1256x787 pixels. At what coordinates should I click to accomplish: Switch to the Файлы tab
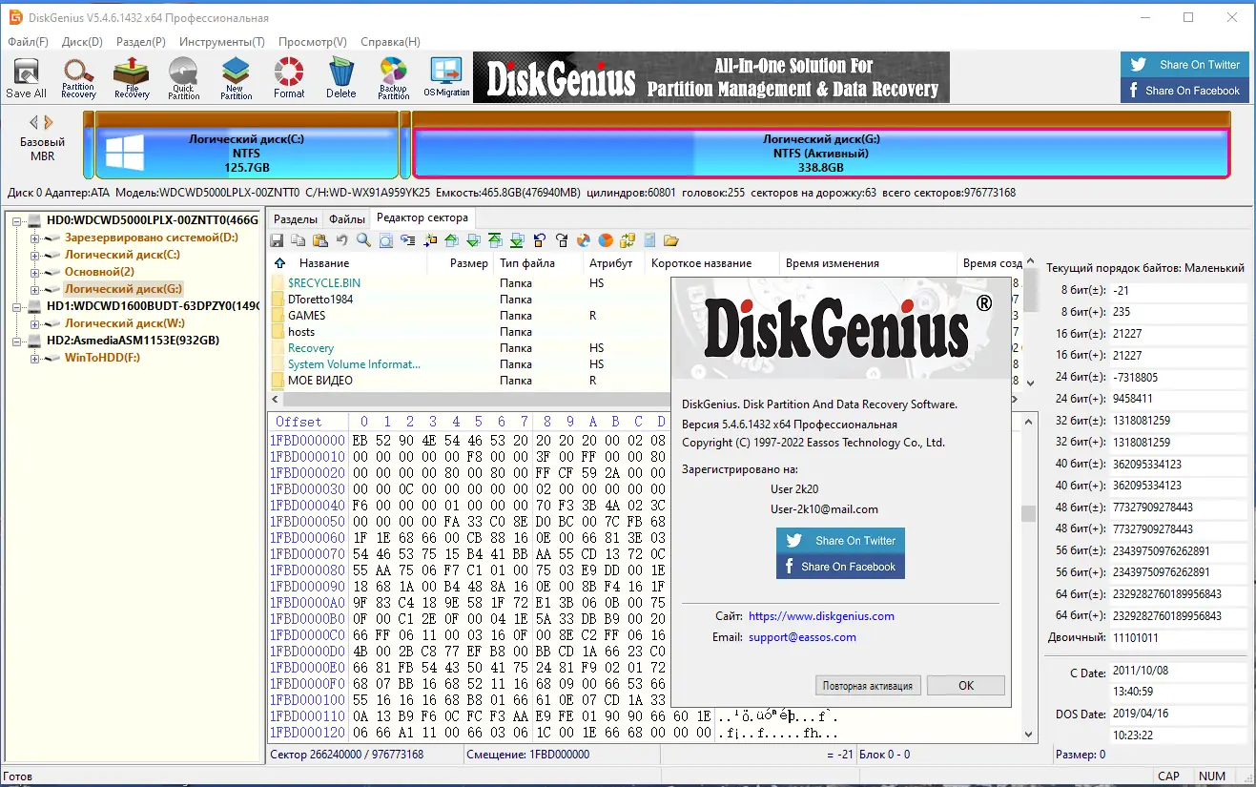click(x=347, y=218)
